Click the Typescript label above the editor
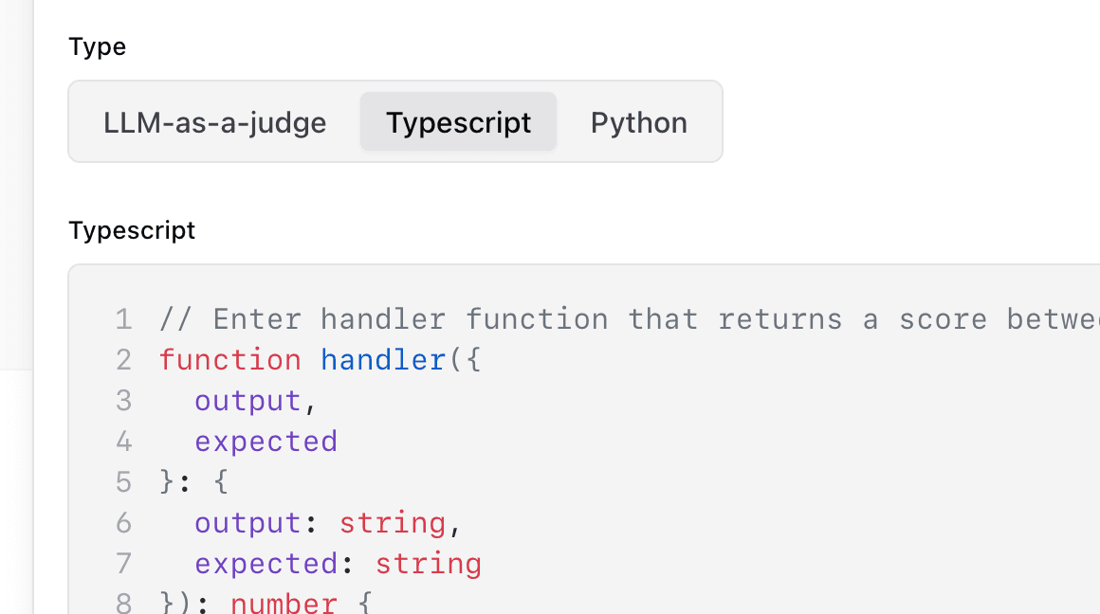Image resolution: width=1100 pixels, height=614 pixels. 132,230
